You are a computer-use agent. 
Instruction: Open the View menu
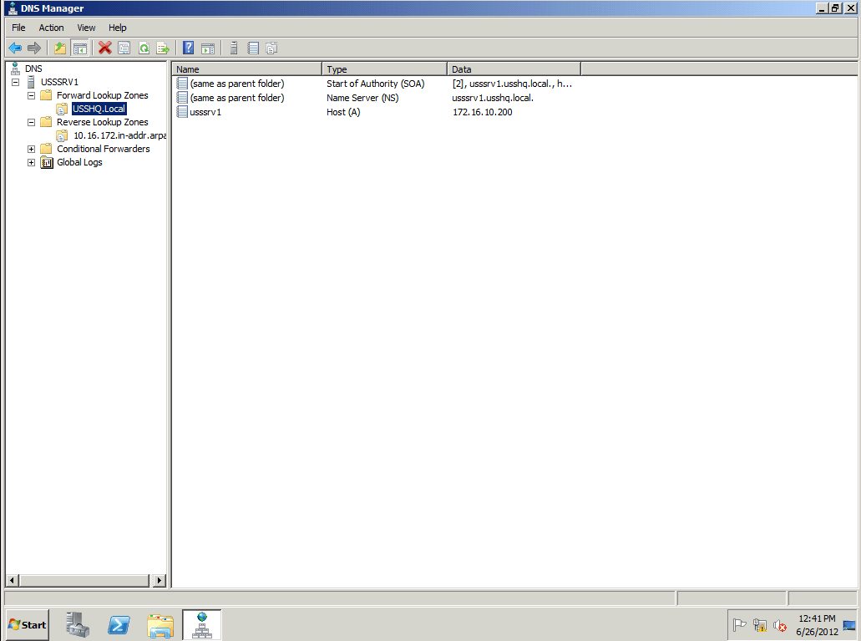86,28
